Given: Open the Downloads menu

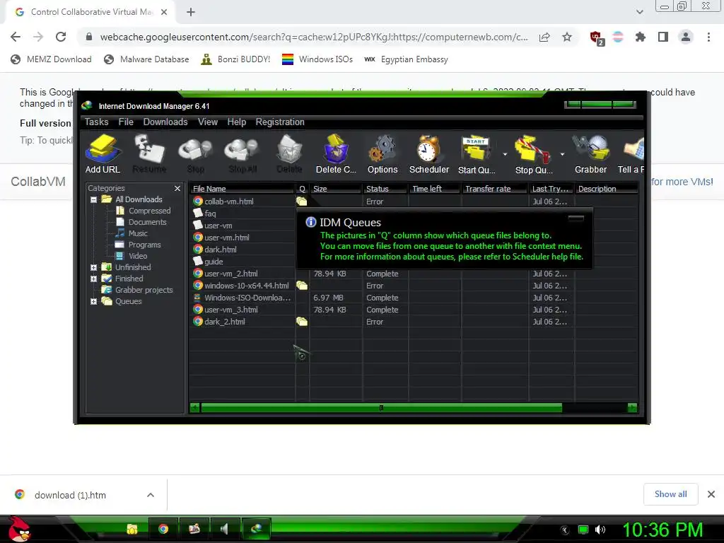Looking at the screenshot, I should pyautogui.click(x=165, y=122).
